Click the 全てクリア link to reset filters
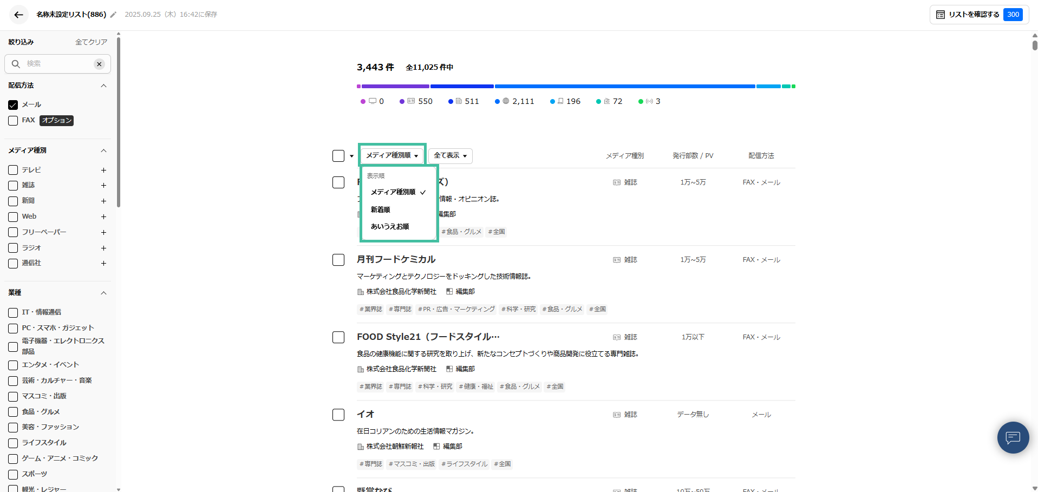The image size is (1038, 492). (x=91, y=42)
